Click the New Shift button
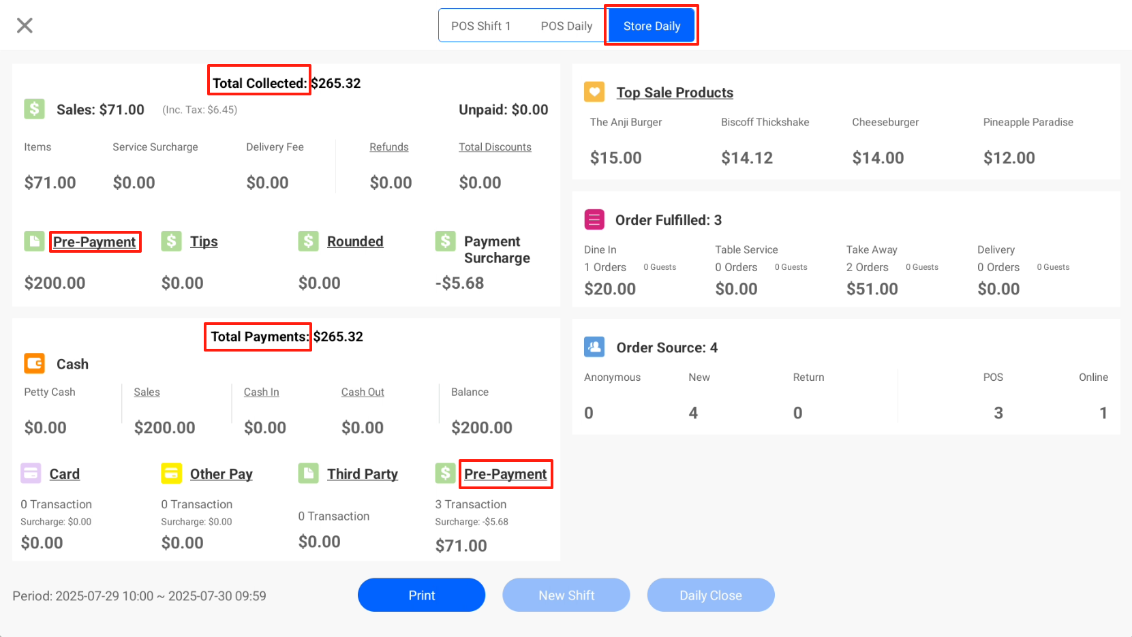 tap(566, 595)
